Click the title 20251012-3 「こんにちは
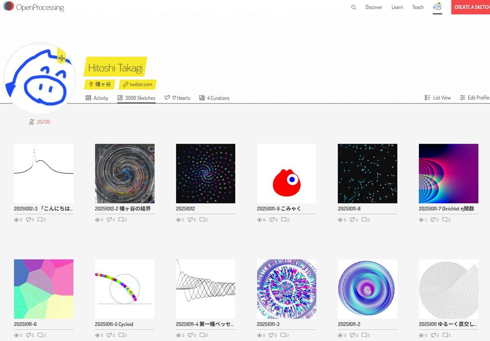The height and width of the screenshot is (341, 490). pyautogui.click(x=44, y=209)
